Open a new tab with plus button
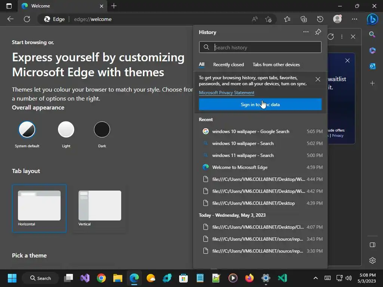 [x=114, y=6]
